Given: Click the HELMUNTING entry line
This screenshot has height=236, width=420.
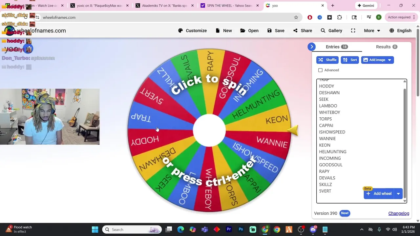Looking at the screenshot, I should point(332,152).
